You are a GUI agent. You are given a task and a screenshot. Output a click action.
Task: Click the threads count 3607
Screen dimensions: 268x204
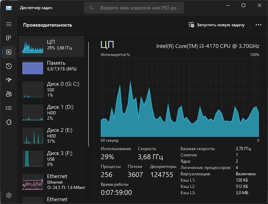[135, 175]
